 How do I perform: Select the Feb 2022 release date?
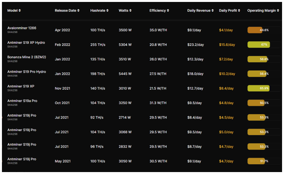[62, 45]
